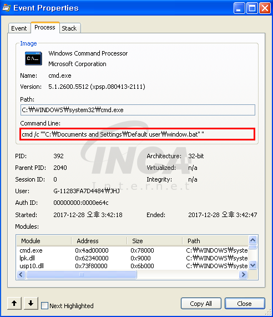Click the Copy All button
This screenshot has height=317, width=273.
click(x=201, y=304)
